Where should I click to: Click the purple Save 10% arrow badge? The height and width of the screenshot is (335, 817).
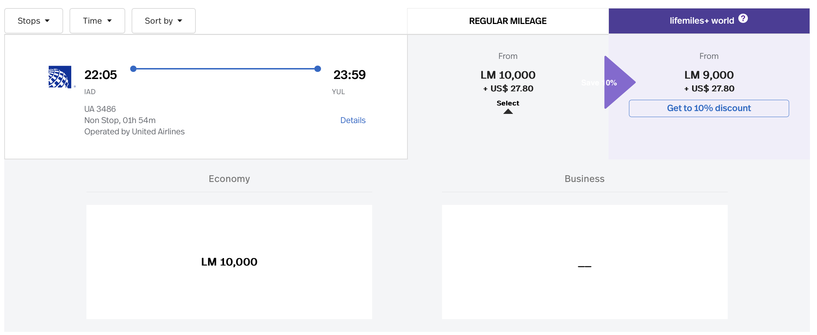coord(619,83)
